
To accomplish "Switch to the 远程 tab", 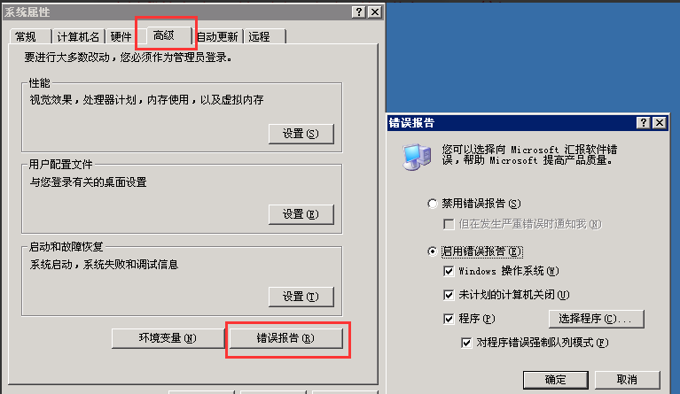I will pyautogui.click(x=260, y=37).
